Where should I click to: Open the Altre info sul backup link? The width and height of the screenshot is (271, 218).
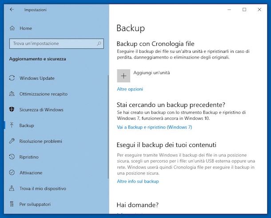(138, 181)
